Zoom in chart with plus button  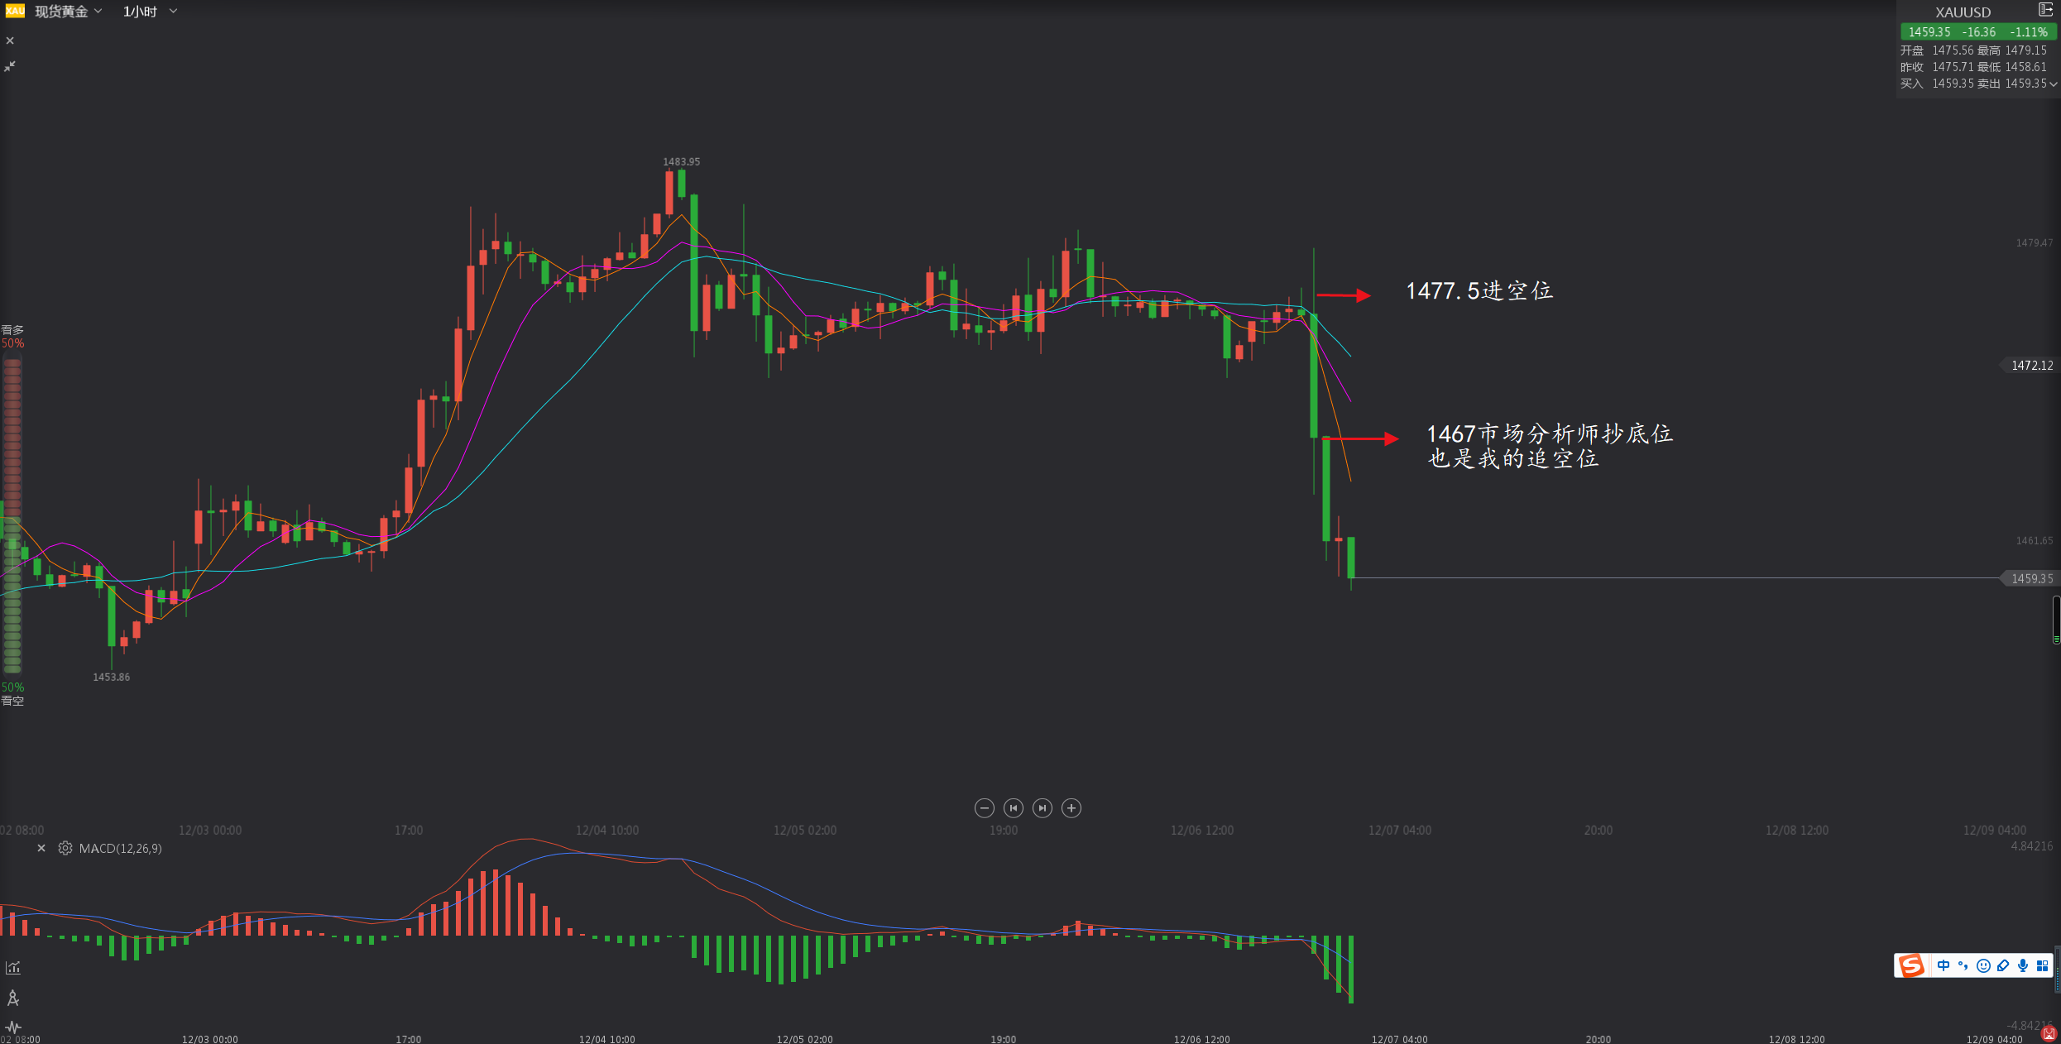coord(1071,808)
